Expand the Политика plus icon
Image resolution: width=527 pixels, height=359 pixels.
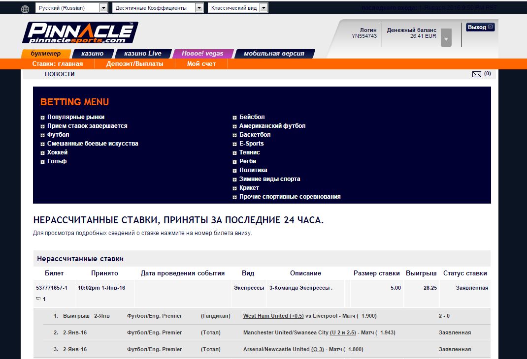pos(234,171)
